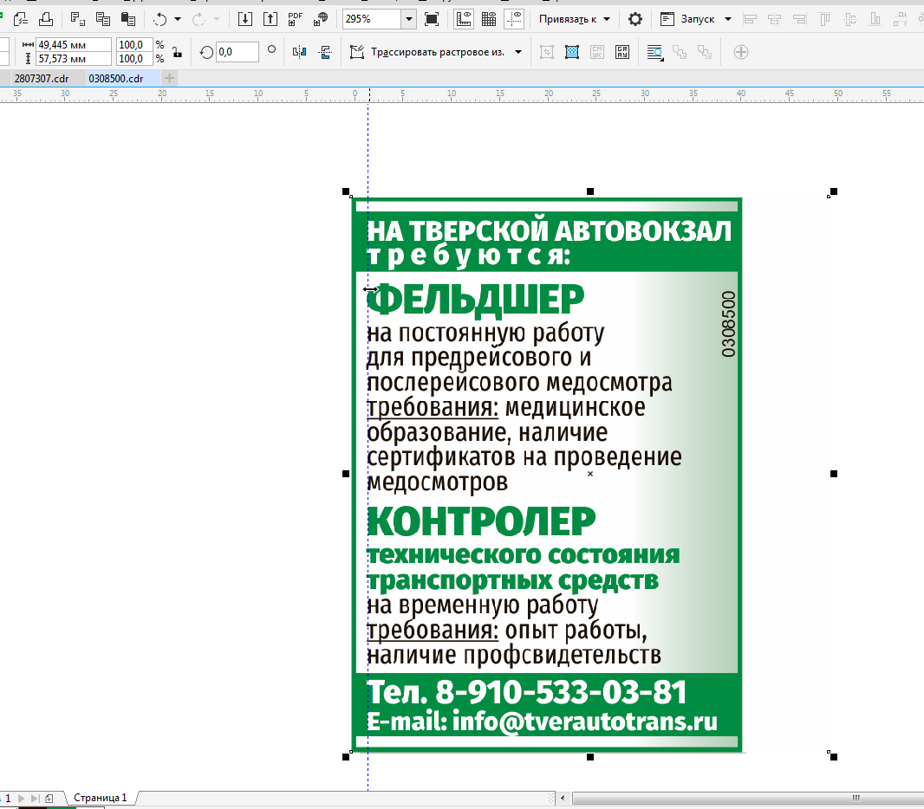Screen dimensions: 924x809
Task: Click the full-screen preview icon
Action: tap(432, 19)
